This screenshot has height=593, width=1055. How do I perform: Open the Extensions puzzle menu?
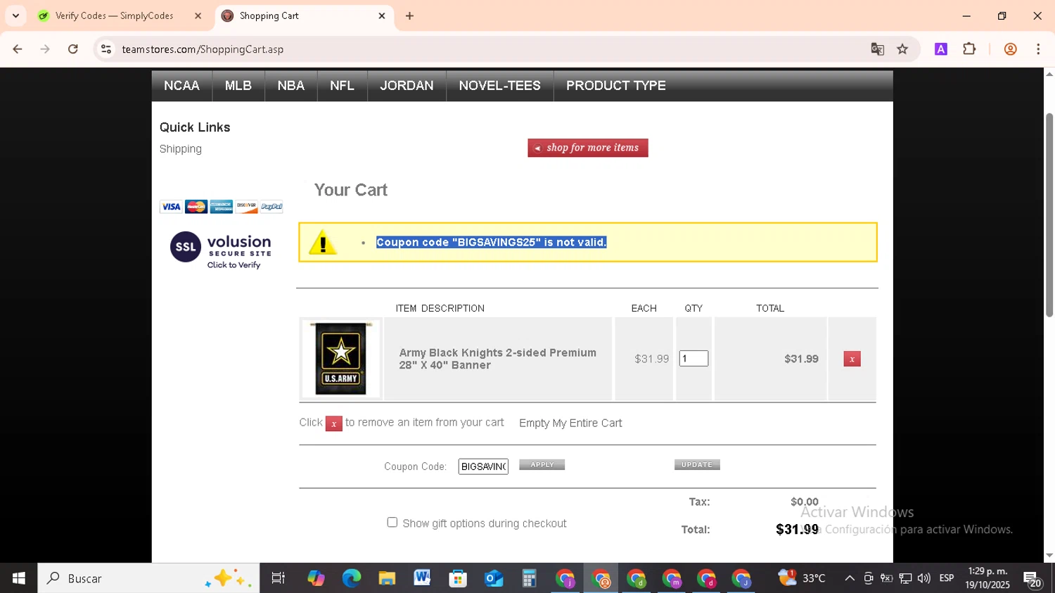coord(969,49)
